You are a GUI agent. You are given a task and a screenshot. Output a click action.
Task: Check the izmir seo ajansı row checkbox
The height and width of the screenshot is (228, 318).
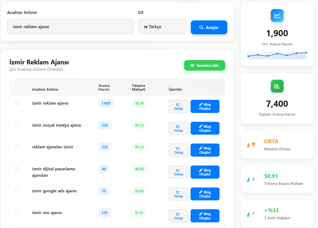[x=17, y=212]
